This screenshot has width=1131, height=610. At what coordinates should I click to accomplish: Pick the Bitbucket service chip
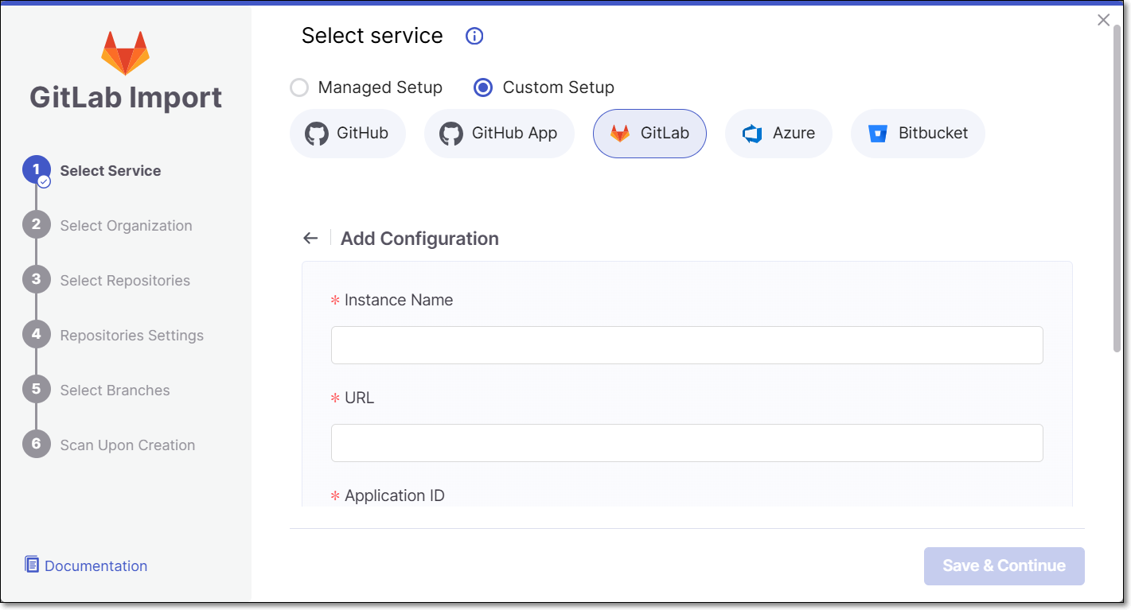click(x=918, y=134)
